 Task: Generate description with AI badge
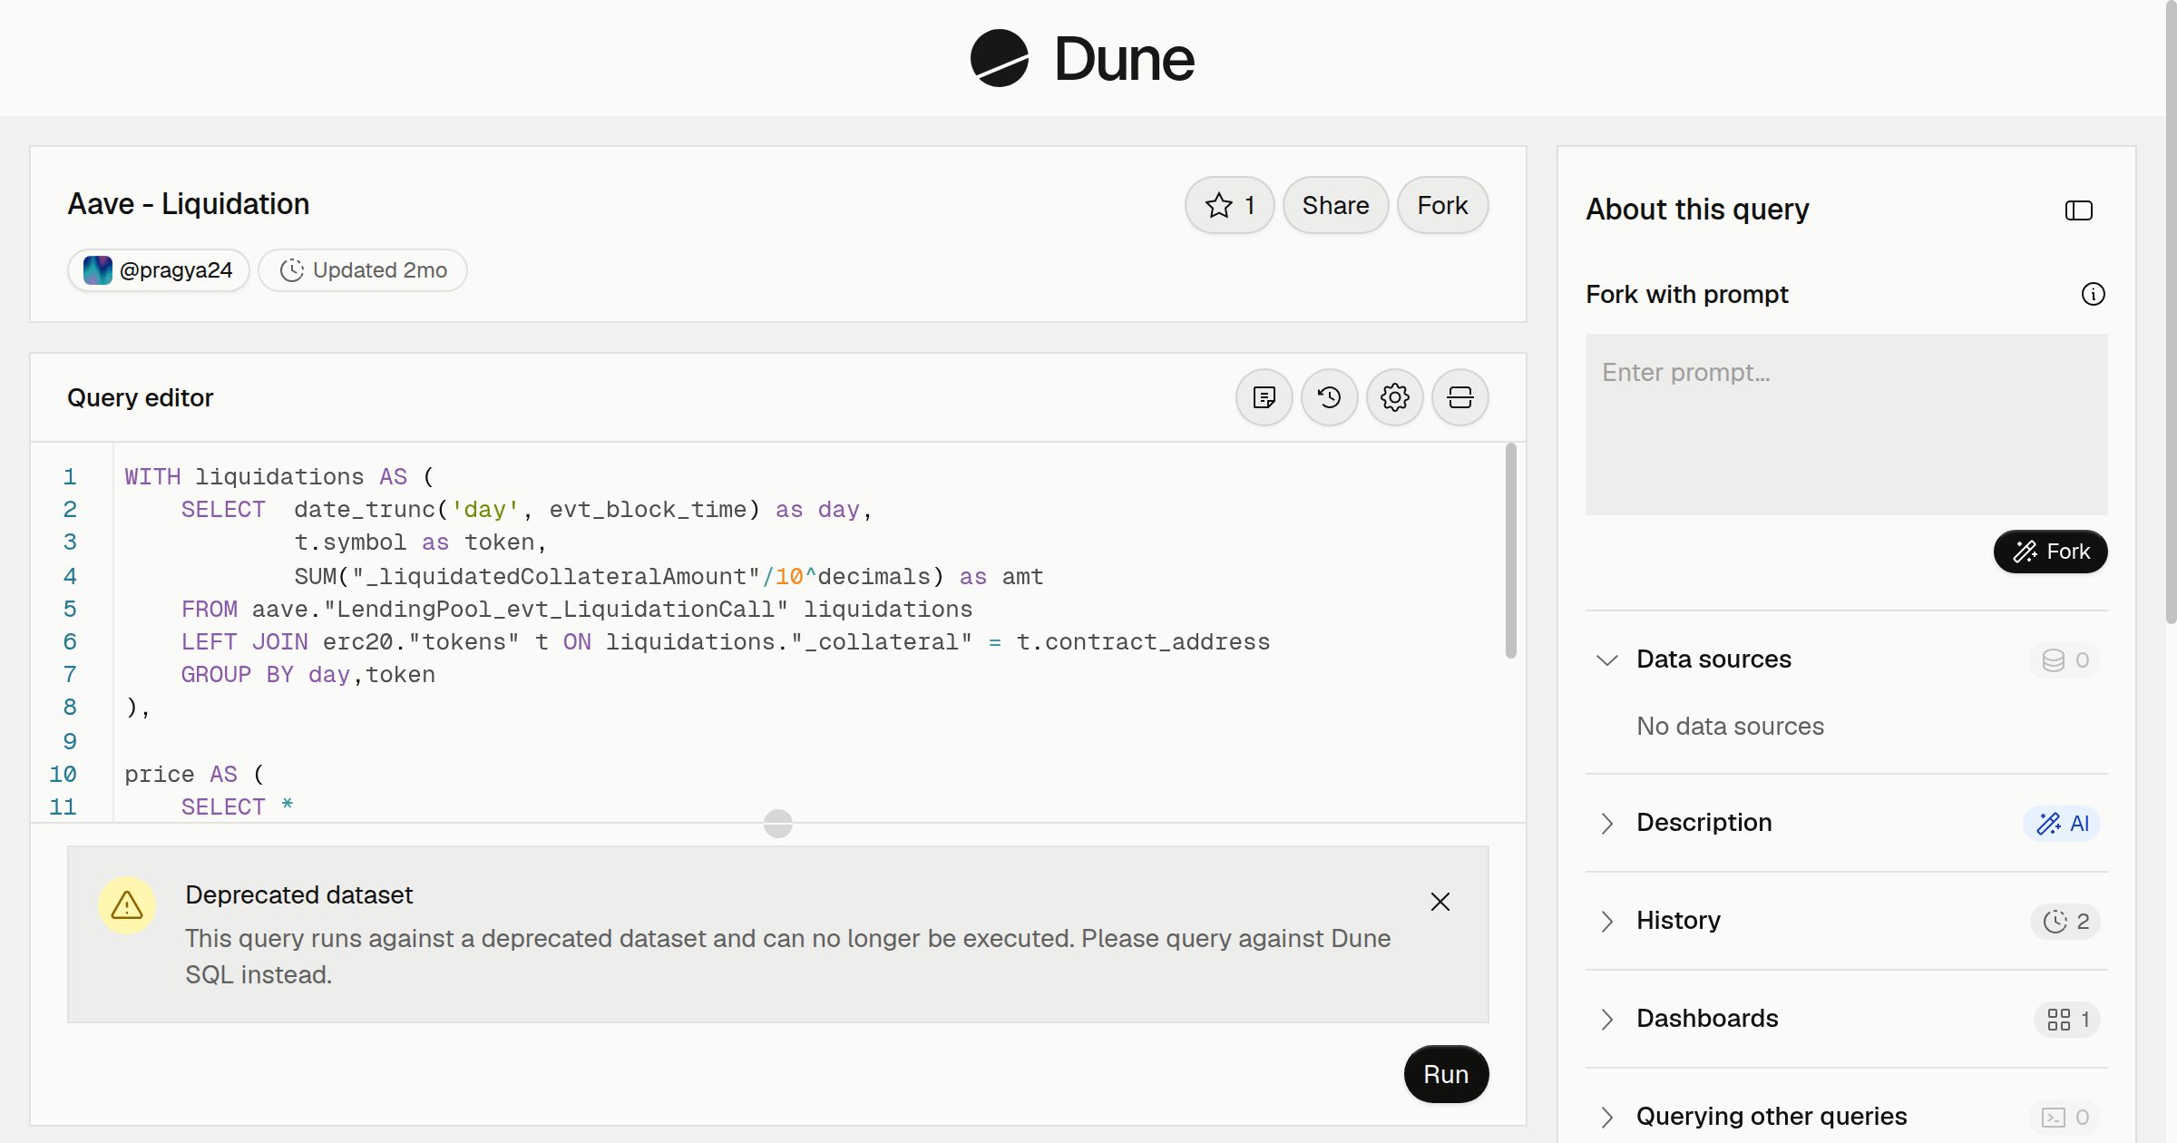click(x=2062, y=824)
